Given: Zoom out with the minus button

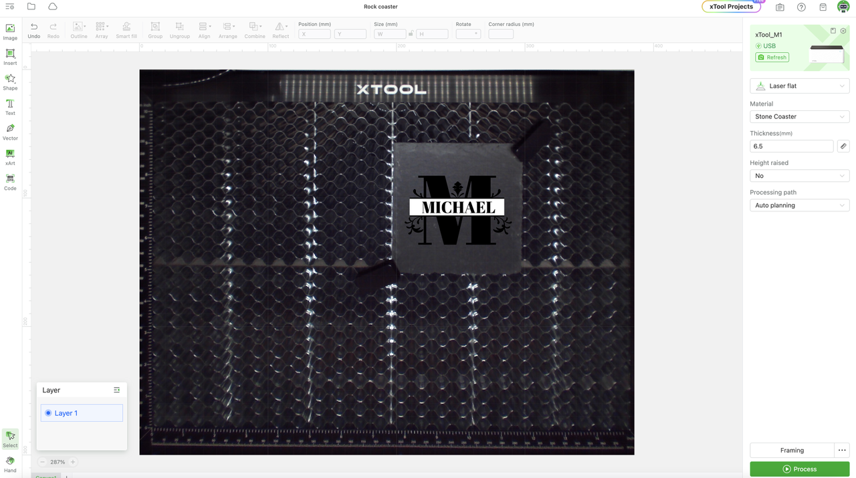Looking at the screenshot, I should 42,462.
